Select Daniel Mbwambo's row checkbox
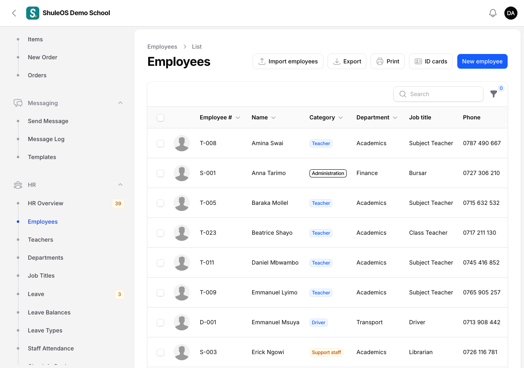This screenshot has height=368, width=524. [x=160, y=263]
